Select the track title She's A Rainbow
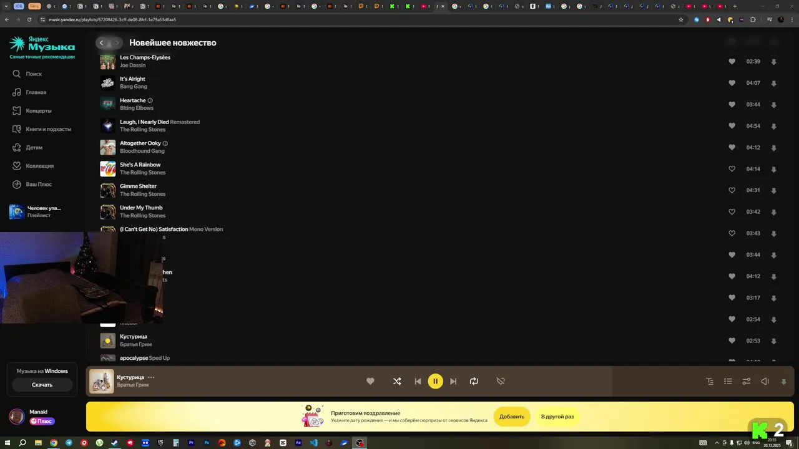 click(x=140, y=165)
